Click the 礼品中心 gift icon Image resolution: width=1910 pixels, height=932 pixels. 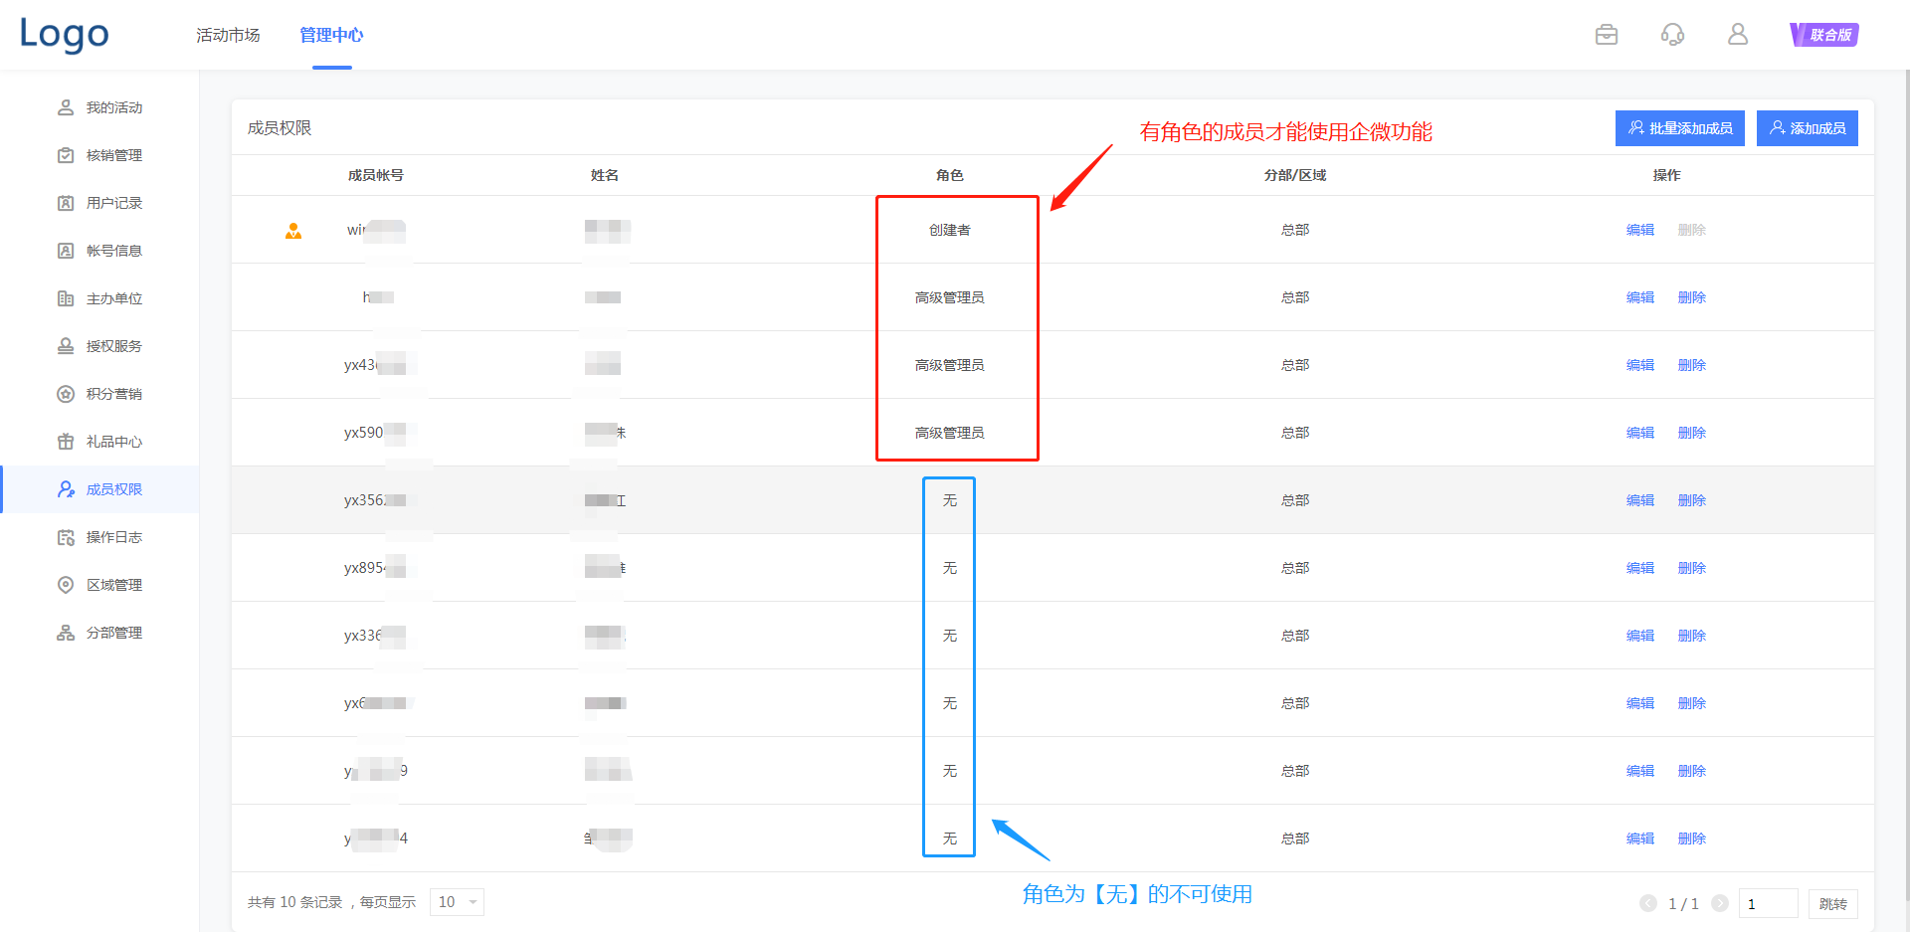point(66,442)
